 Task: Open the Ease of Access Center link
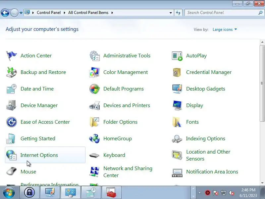point(45,122)
